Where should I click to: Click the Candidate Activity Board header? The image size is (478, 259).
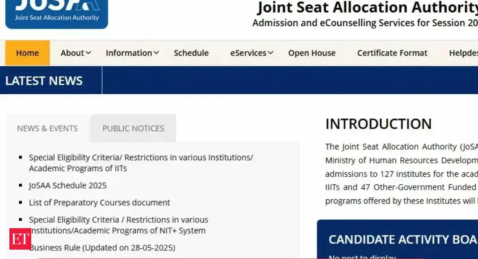pos(402,239)
